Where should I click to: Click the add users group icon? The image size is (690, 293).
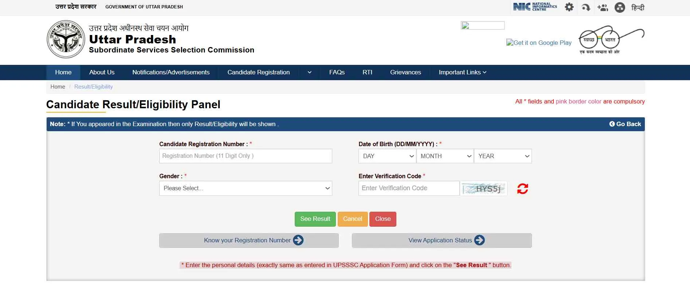pyautogui.click(x=603, y=7)
